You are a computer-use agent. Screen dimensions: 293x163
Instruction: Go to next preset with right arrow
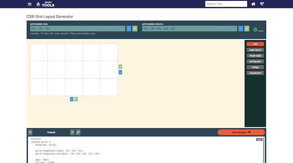(x=72, y=132)
